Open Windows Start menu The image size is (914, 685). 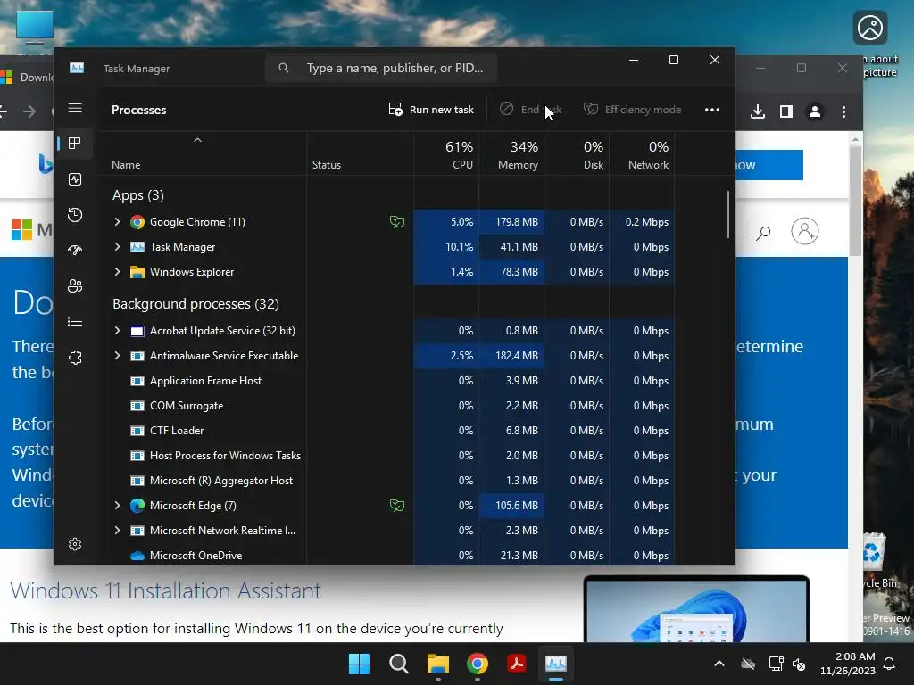click(x=359, y=664)
